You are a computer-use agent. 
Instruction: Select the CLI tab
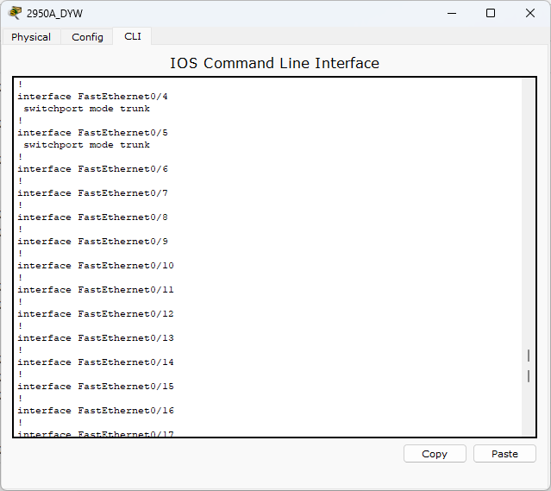(x=133, y=36)
